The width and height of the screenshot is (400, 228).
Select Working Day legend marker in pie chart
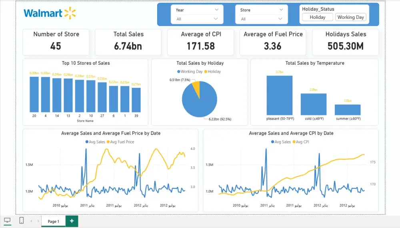(x=178, y=71)
